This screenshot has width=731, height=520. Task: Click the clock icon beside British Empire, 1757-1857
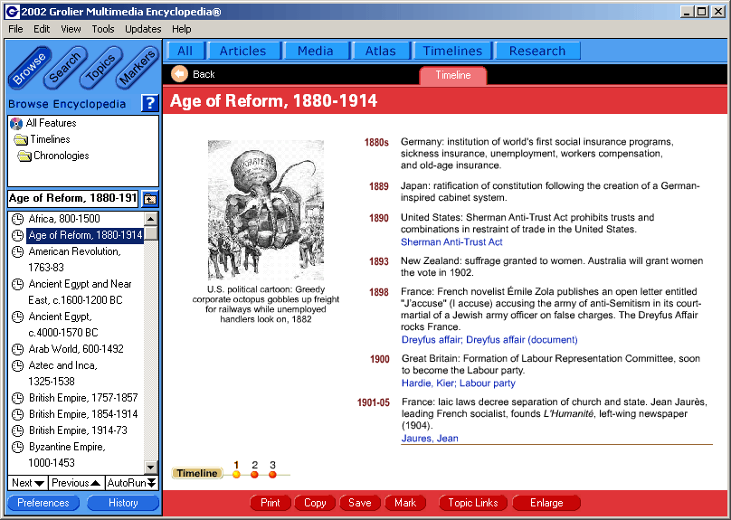click(x=17, y=398)
